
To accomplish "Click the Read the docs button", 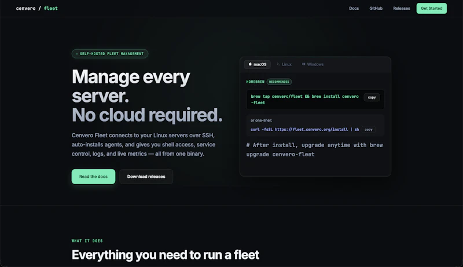I will tap(93, 177).
